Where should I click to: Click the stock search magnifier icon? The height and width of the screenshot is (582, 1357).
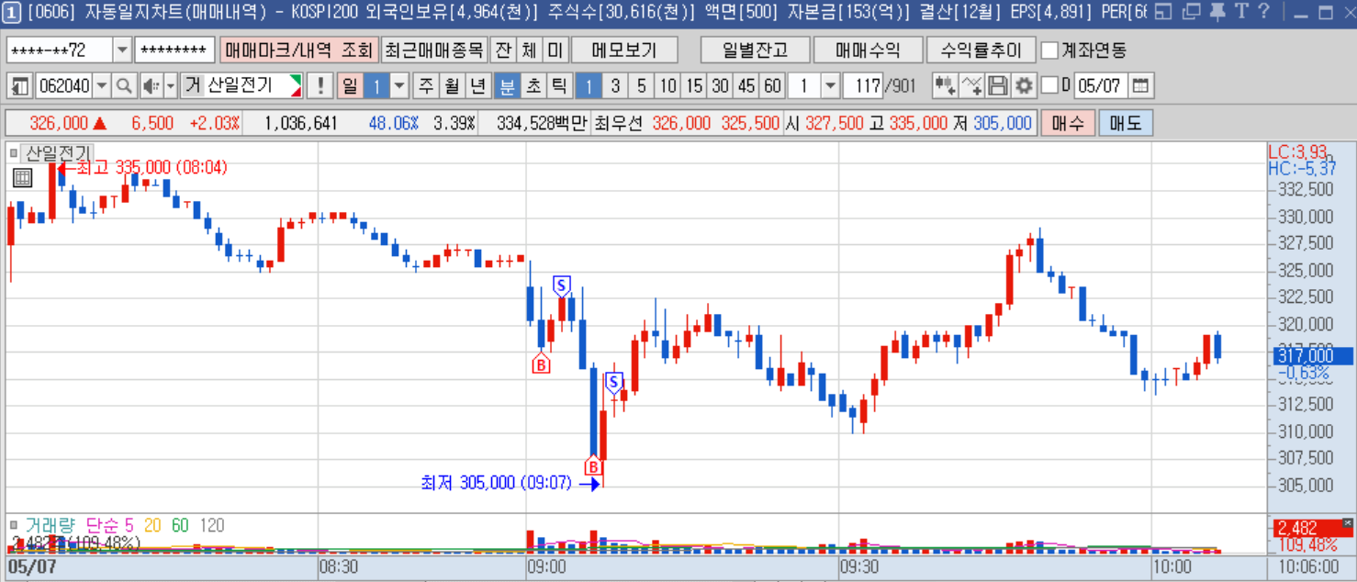pyautogui.click(x=125, y=86)
